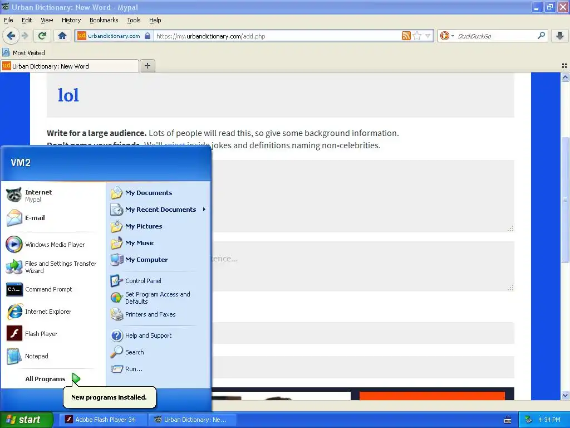Click the address bar URL field
The image size is (570, 428).
click(x=278, y=36)
